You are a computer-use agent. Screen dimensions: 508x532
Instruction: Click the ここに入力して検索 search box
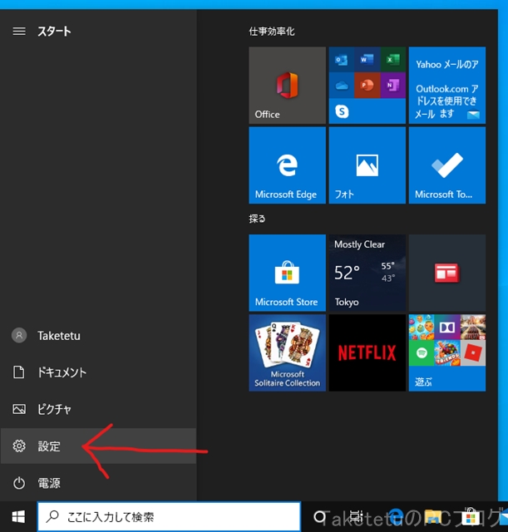pos(169,517)
